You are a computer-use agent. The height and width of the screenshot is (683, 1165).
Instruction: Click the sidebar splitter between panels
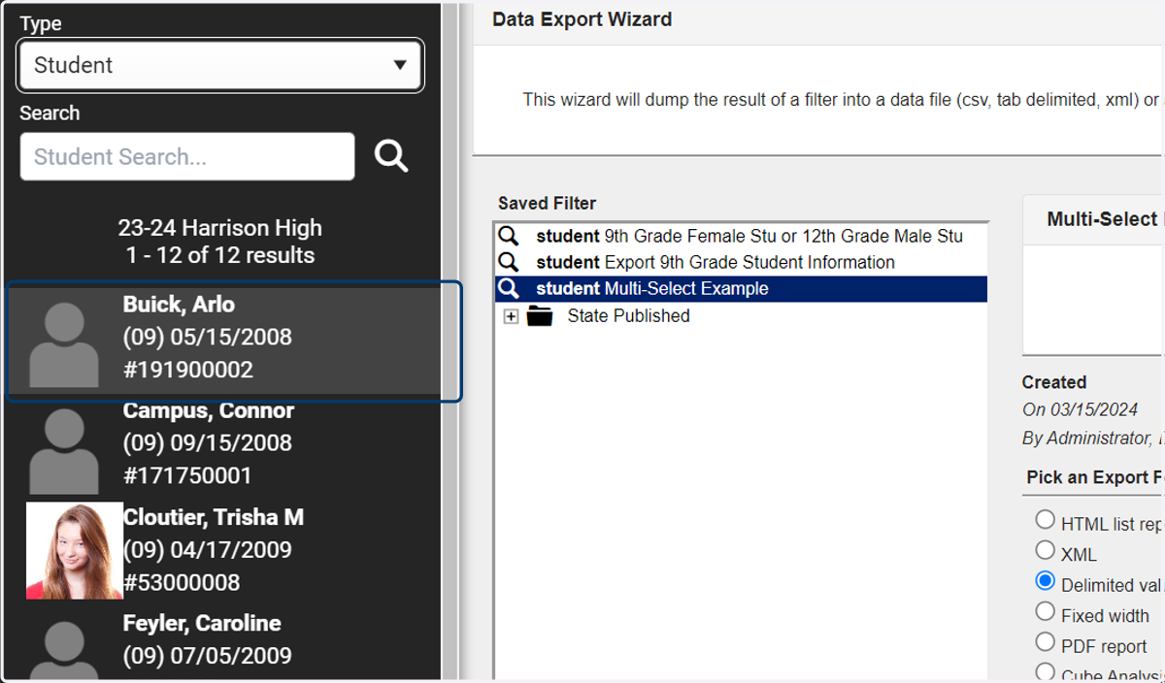point(449,341)
